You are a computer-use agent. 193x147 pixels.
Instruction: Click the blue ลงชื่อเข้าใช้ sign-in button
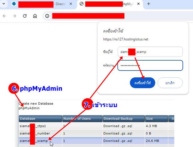point(142,83)
